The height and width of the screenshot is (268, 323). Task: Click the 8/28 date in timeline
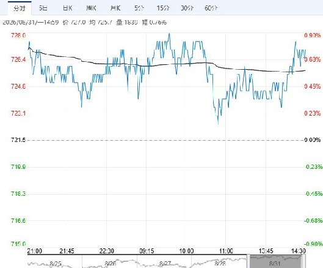pos(220,264)
